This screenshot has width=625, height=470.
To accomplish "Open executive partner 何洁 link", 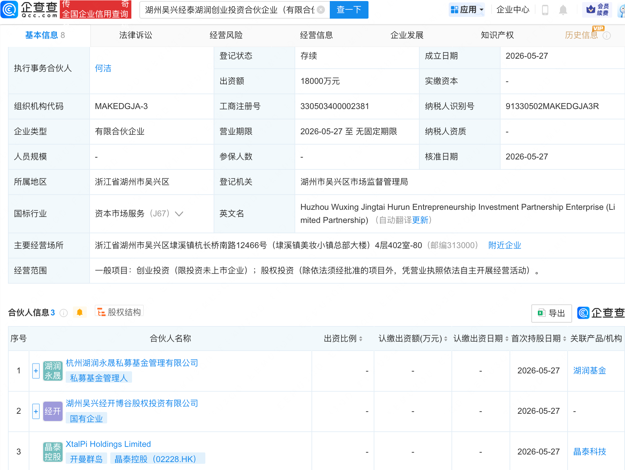I will (x=103, y=68).
